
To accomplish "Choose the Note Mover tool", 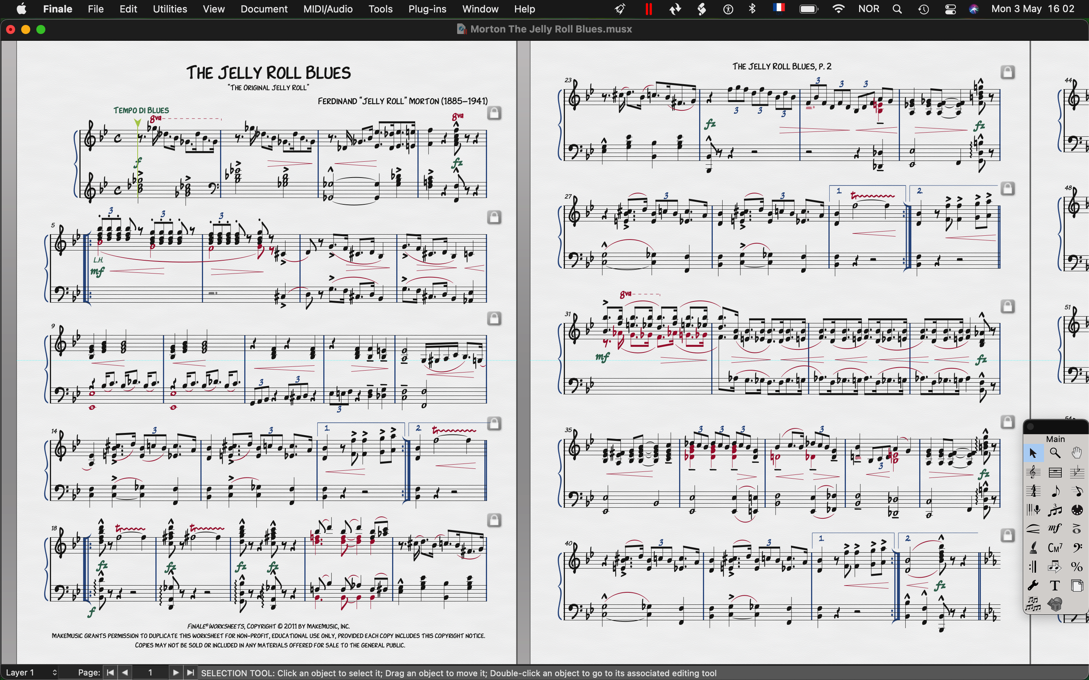I will (x=1056, y=567).
